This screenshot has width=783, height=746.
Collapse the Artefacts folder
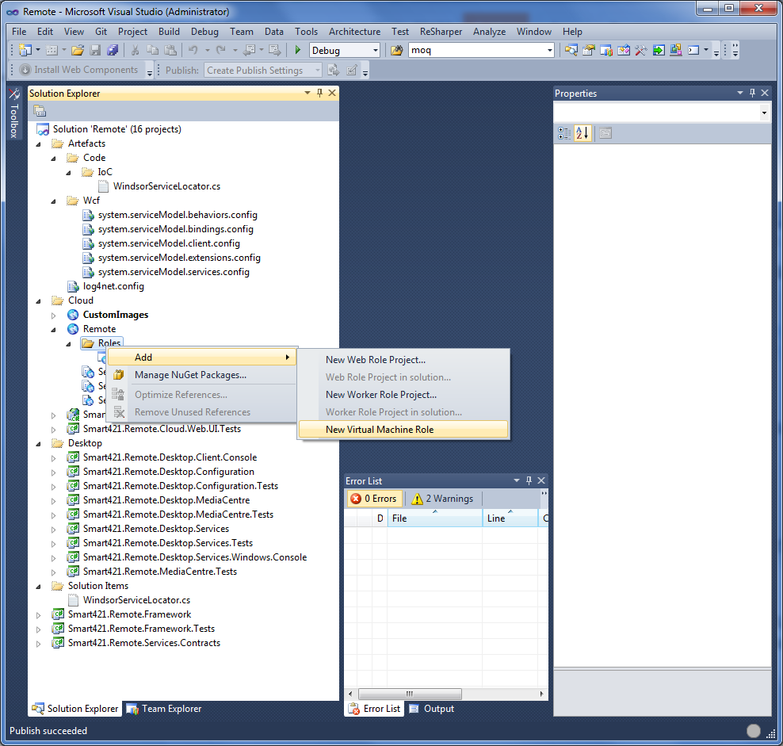pyautogui.click(x=39, y=144)
